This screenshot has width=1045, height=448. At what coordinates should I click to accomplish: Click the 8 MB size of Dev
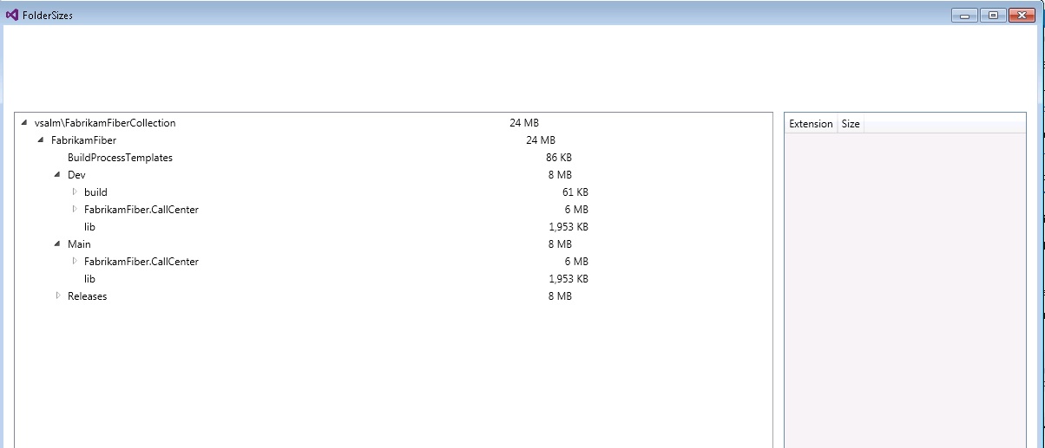click(560, 175)
